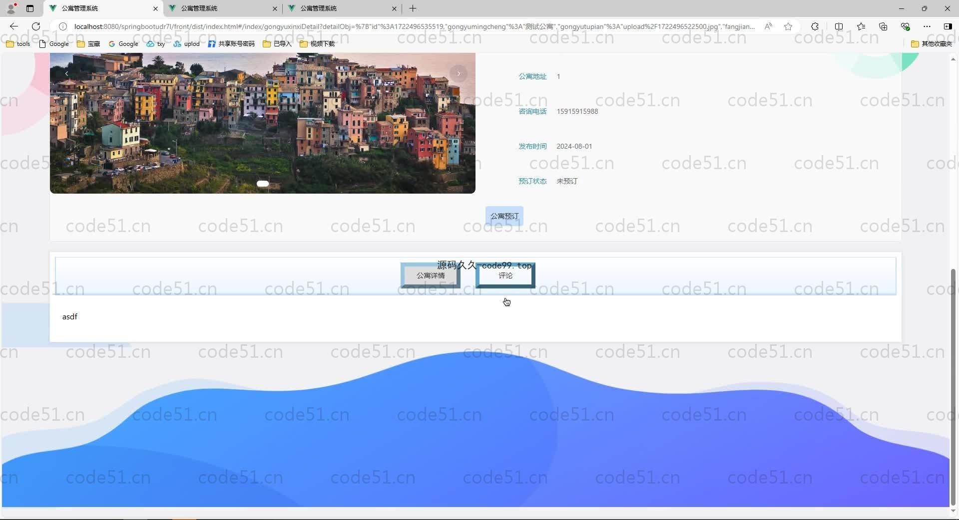Click the 预订状态 label
This screenshot has width=959, height=520.
pos(532,181)
